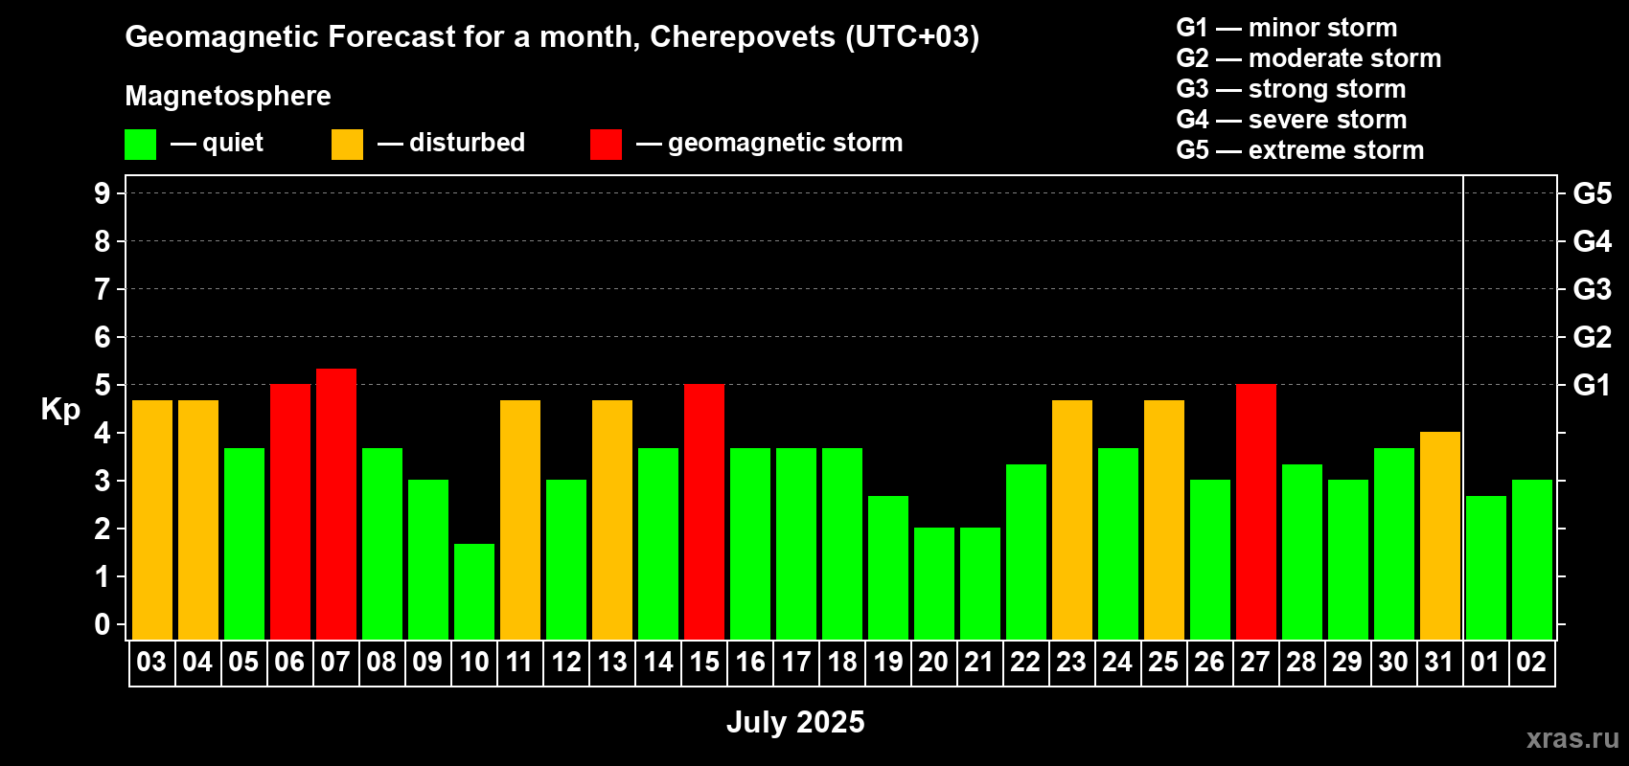Viewport: 1629px width, 766px height.
Task: Click the 'G3 — strong storm' legend text
Action: point(1292,89)
